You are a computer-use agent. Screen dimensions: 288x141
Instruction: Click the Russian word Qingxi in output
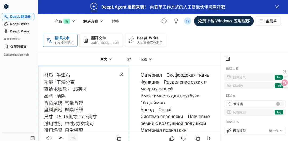[x=165, y=110]
